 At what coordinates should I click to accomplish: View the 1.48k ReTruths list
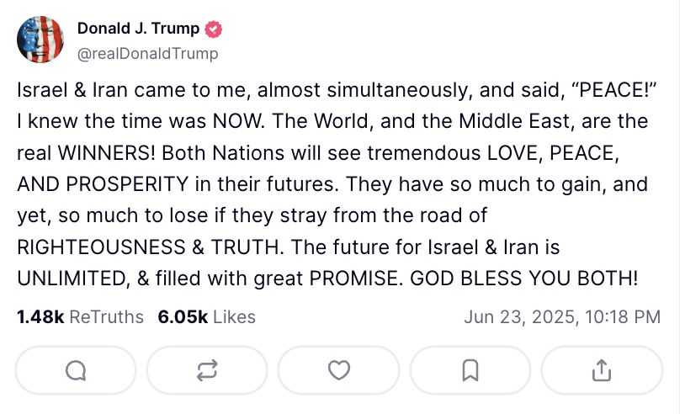tap(81, 317)
